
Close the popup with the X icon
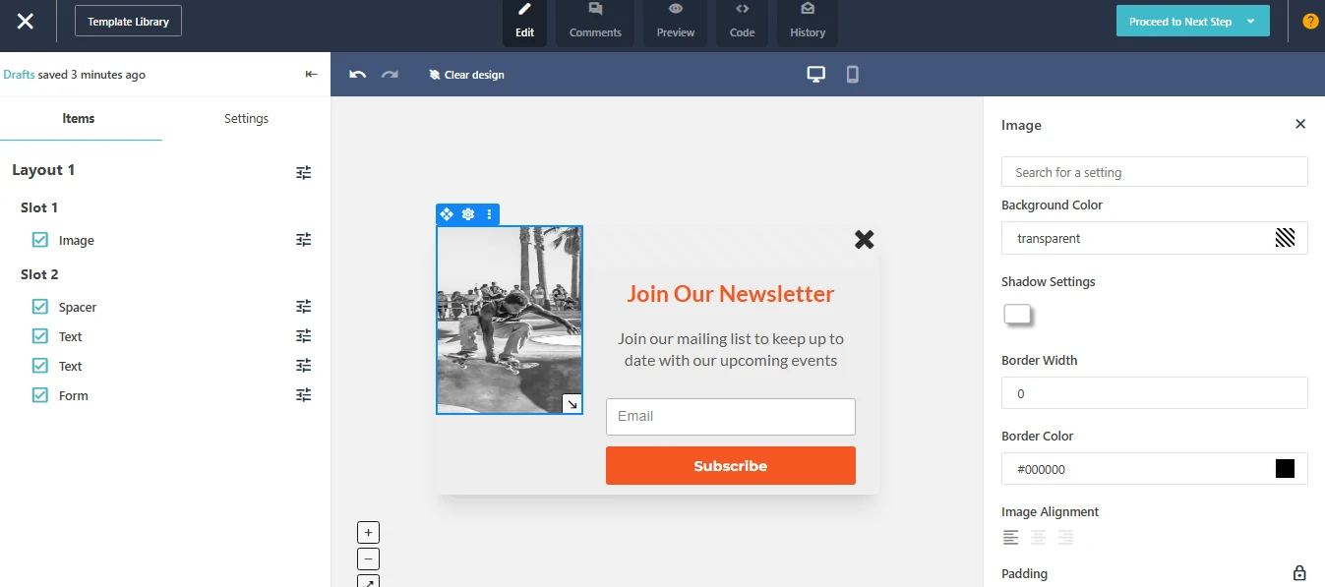pyautogui.click(x=864, y=239)
